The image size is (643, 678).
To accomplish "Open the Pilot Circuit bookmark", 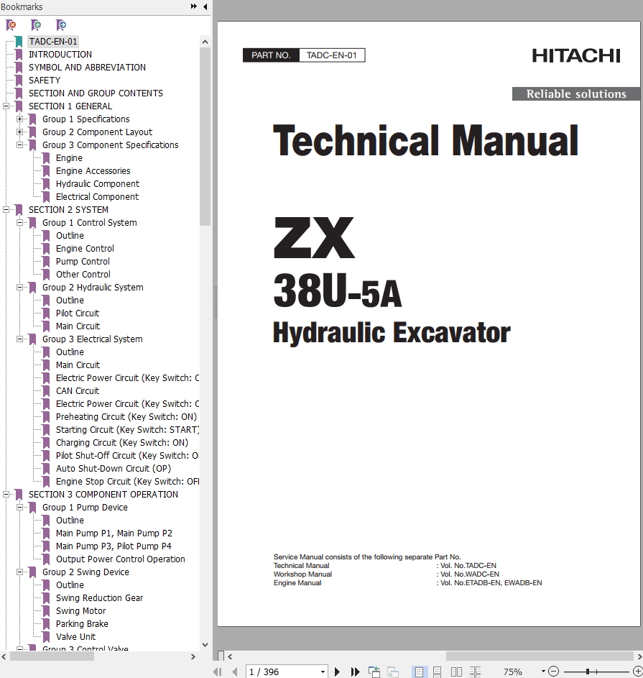I will tap(78, 313).
